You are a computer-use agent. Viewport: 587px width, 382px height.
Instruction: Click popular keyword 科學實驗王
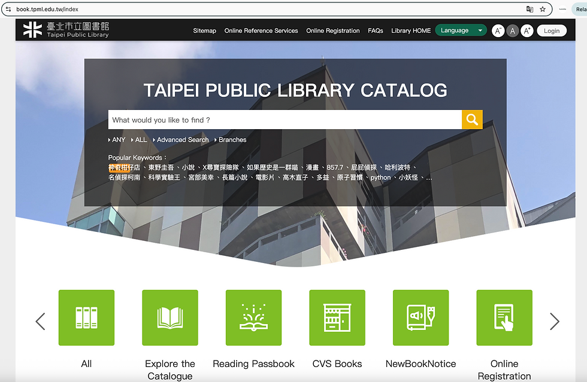[164, 178]
